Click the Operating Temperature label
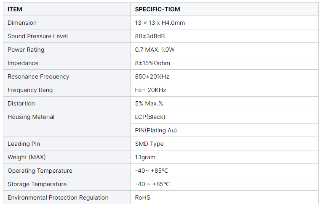Image resolution: width=323 pixels, height=208 pixels. 40,171
